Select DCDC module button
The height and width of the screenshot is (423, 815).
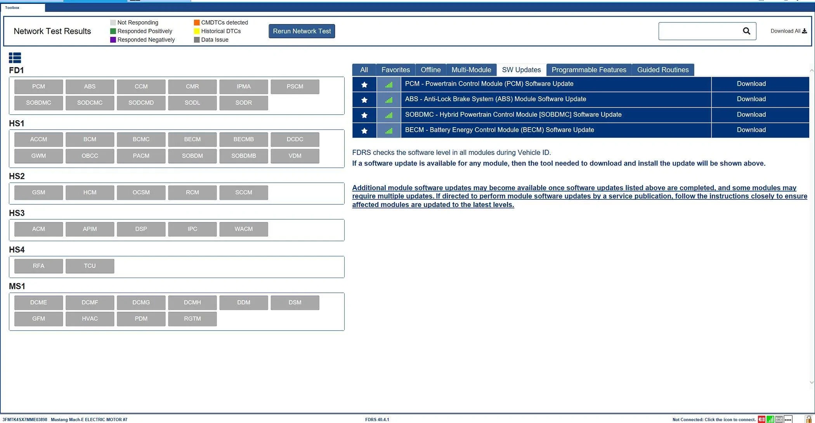(x=295, y=139)
